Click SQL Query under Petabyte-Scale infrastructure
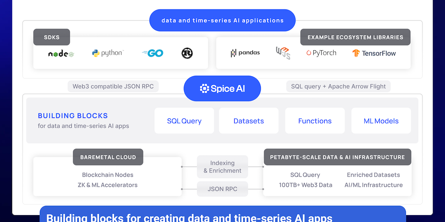The width and height of the screenshot is (445, 222). pos(305,175)
